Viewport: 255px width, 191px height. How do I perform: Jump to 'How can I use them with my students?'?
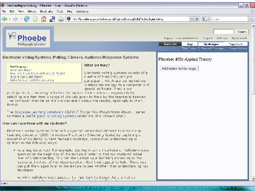[38, 74]
